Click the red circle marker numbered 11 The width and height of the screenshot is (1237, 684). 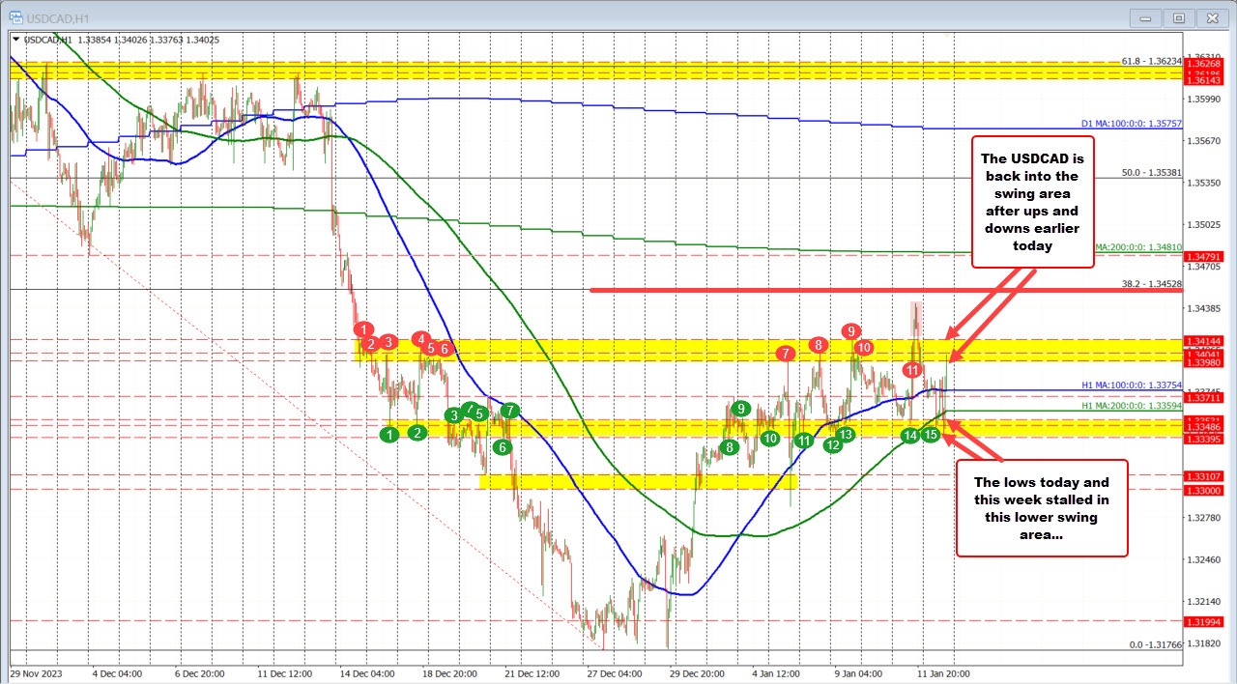[912, 370]
